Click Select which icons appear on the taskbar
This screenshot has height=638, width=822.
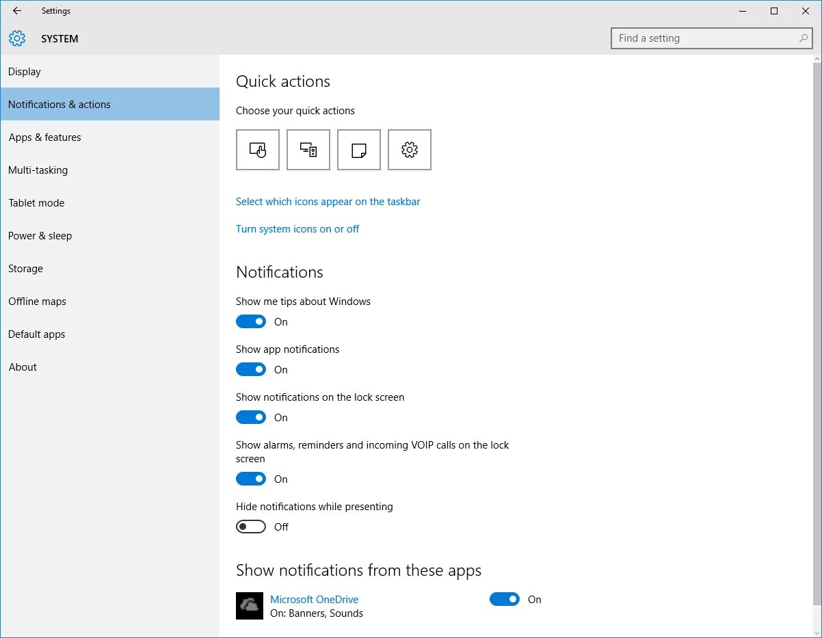coord(328,202)
